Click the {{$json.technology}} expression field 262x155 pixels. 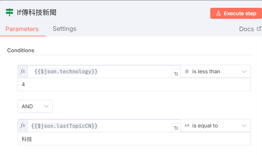coord(101,72)
